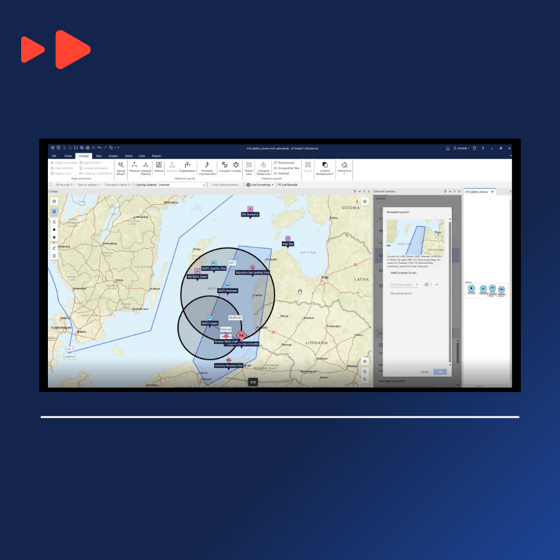Click the Minimize Crossed Links icon
560x560 pixels.
pos(207,167)
